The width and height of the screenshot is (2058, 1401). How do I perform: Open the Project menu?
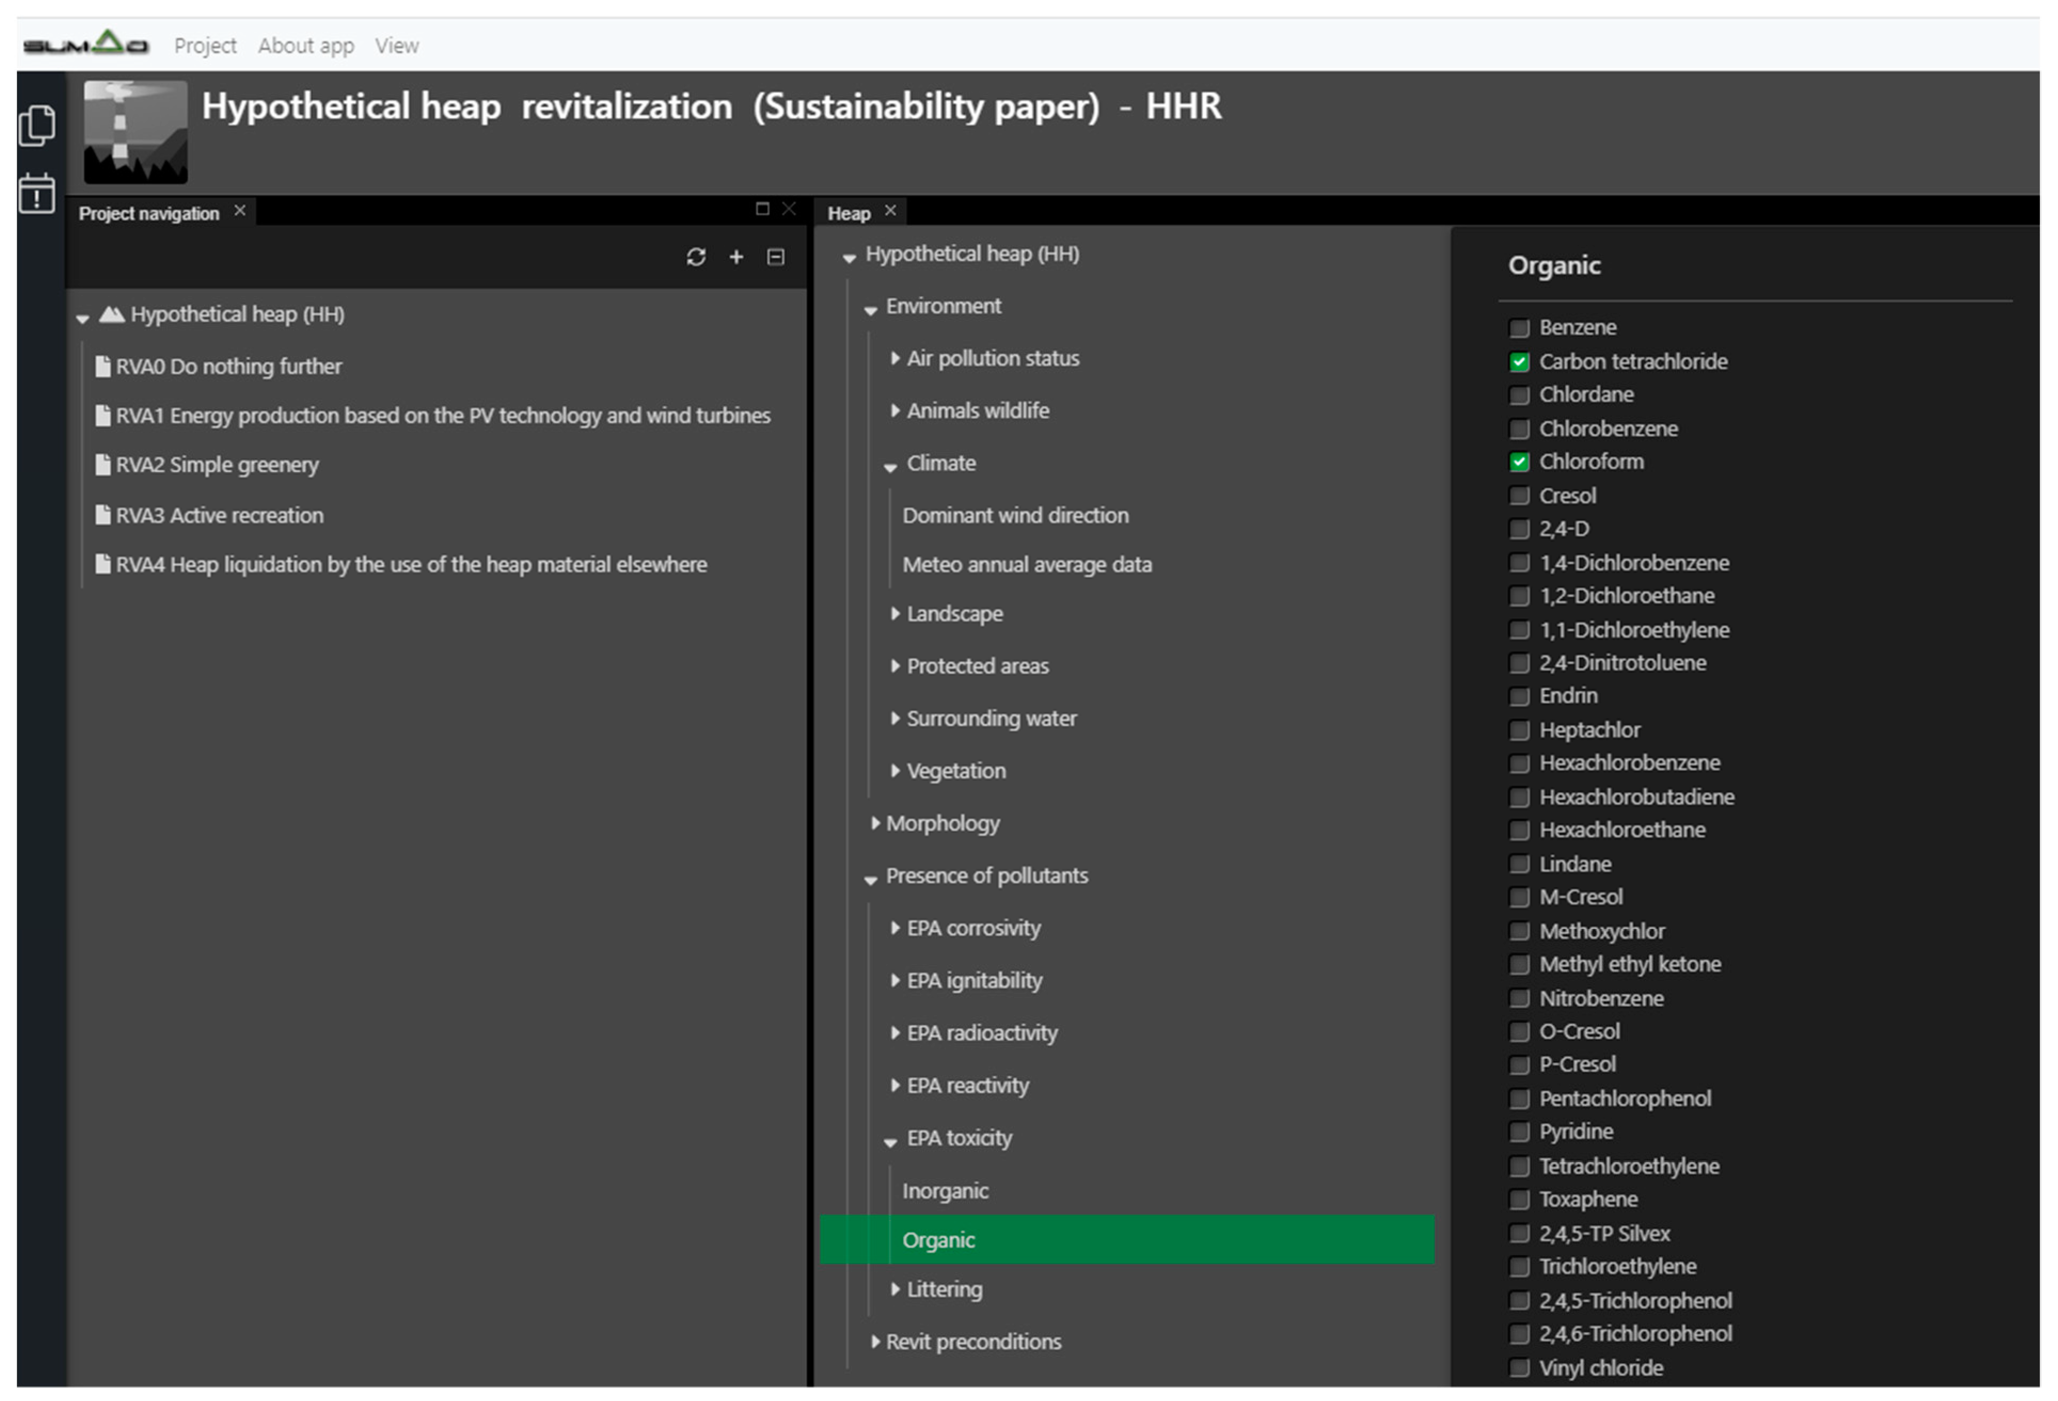204,45
